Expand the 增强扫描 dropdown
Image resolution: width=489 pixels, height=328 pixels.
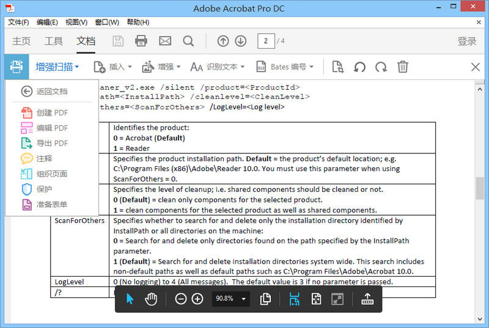(x=57, y=67)
